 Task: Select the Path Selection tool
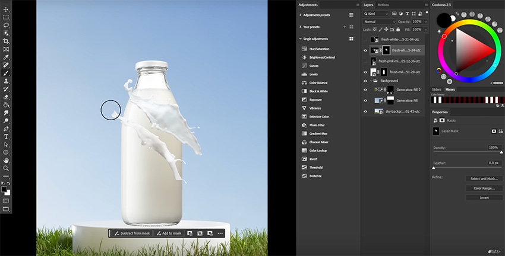pyautogui.click(x=6, y=145)
